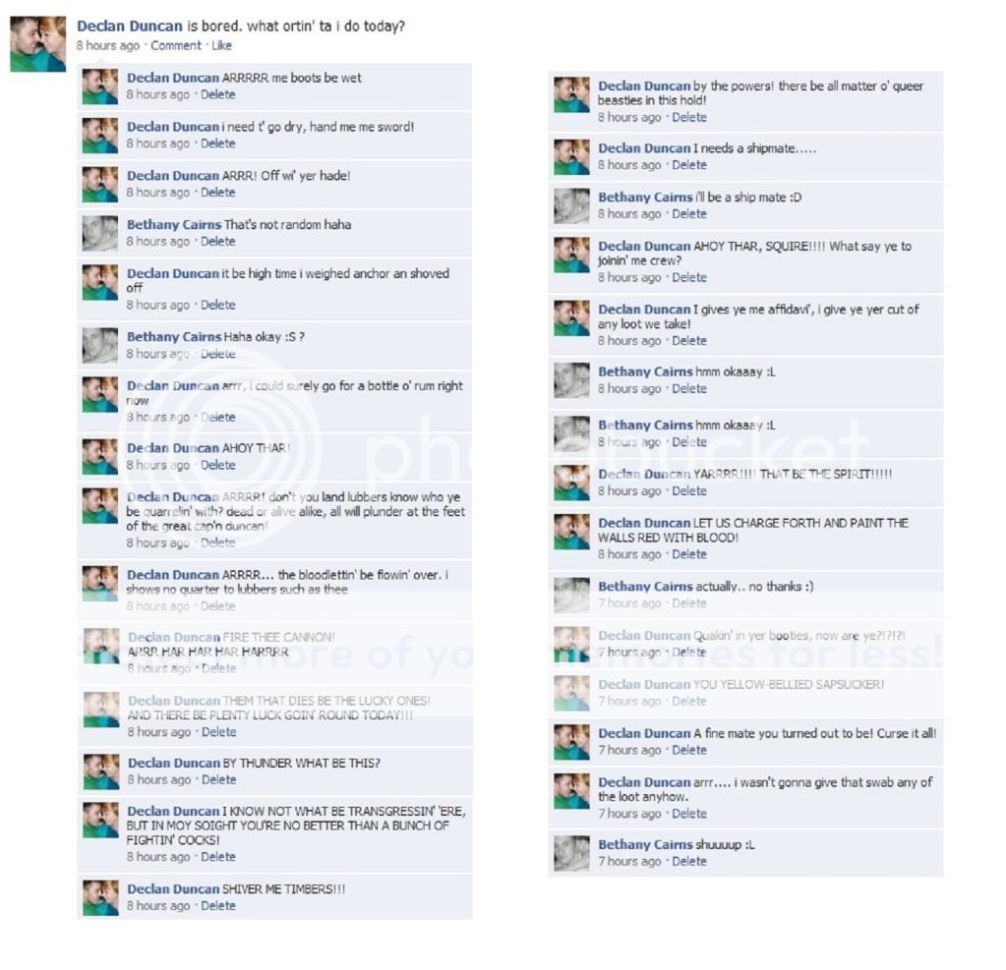Click avatar beside 'That's not random haha' comment
Image resolution: width=1006 pixels, height=970 pixels.
[x=100, y=233]
